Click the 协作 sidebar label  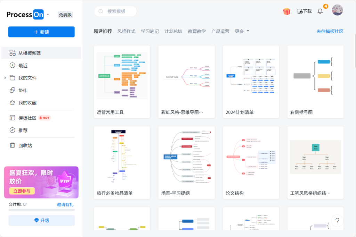coord(23,90)
